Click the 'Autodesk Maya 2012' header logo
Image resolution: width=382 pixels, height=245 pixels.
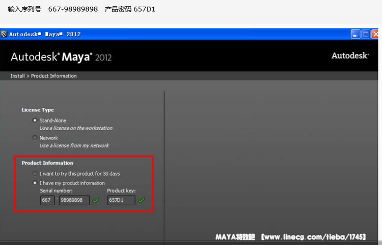click(61, 57)
